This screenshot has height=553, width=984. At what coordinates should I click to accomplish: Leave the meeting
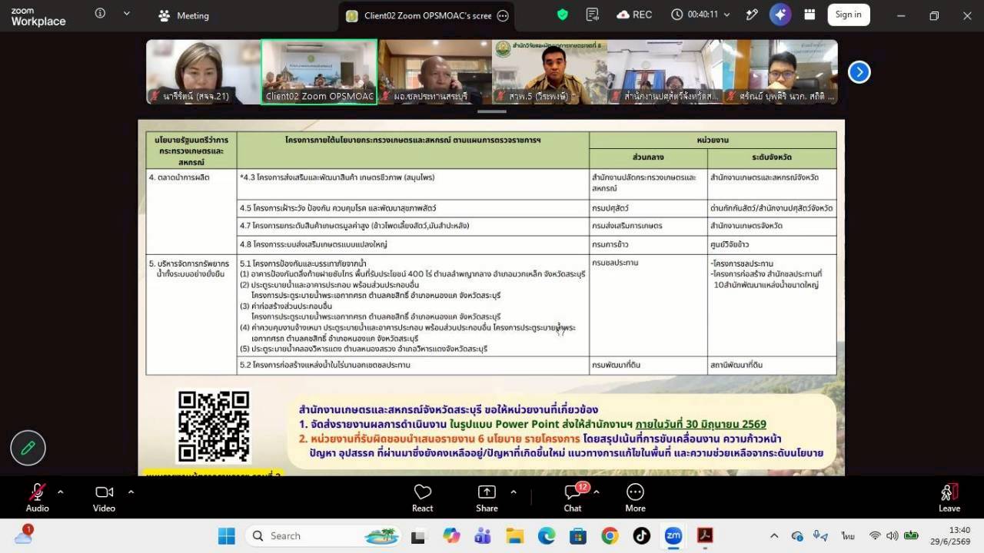click(949, 497)
